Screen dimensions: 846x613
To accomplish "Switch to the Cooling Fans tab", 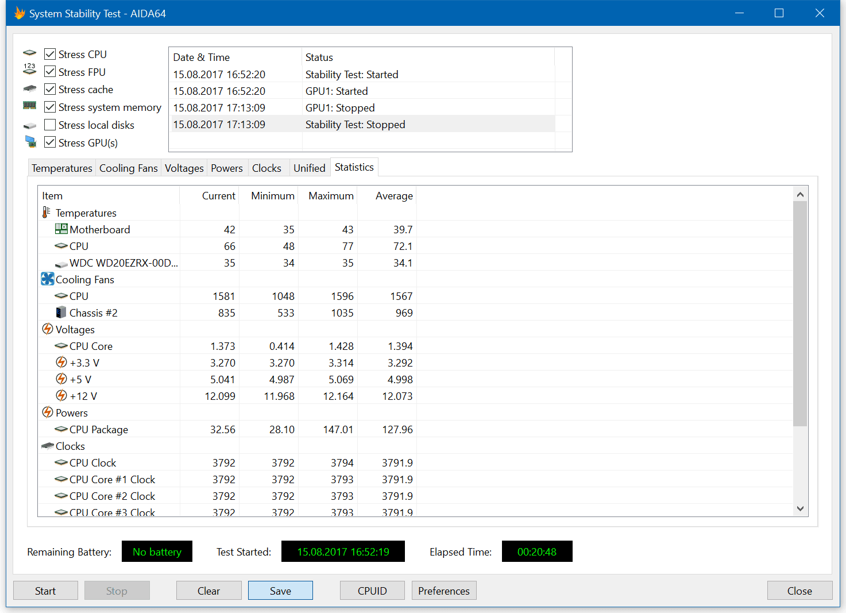I will coord(129,168).
